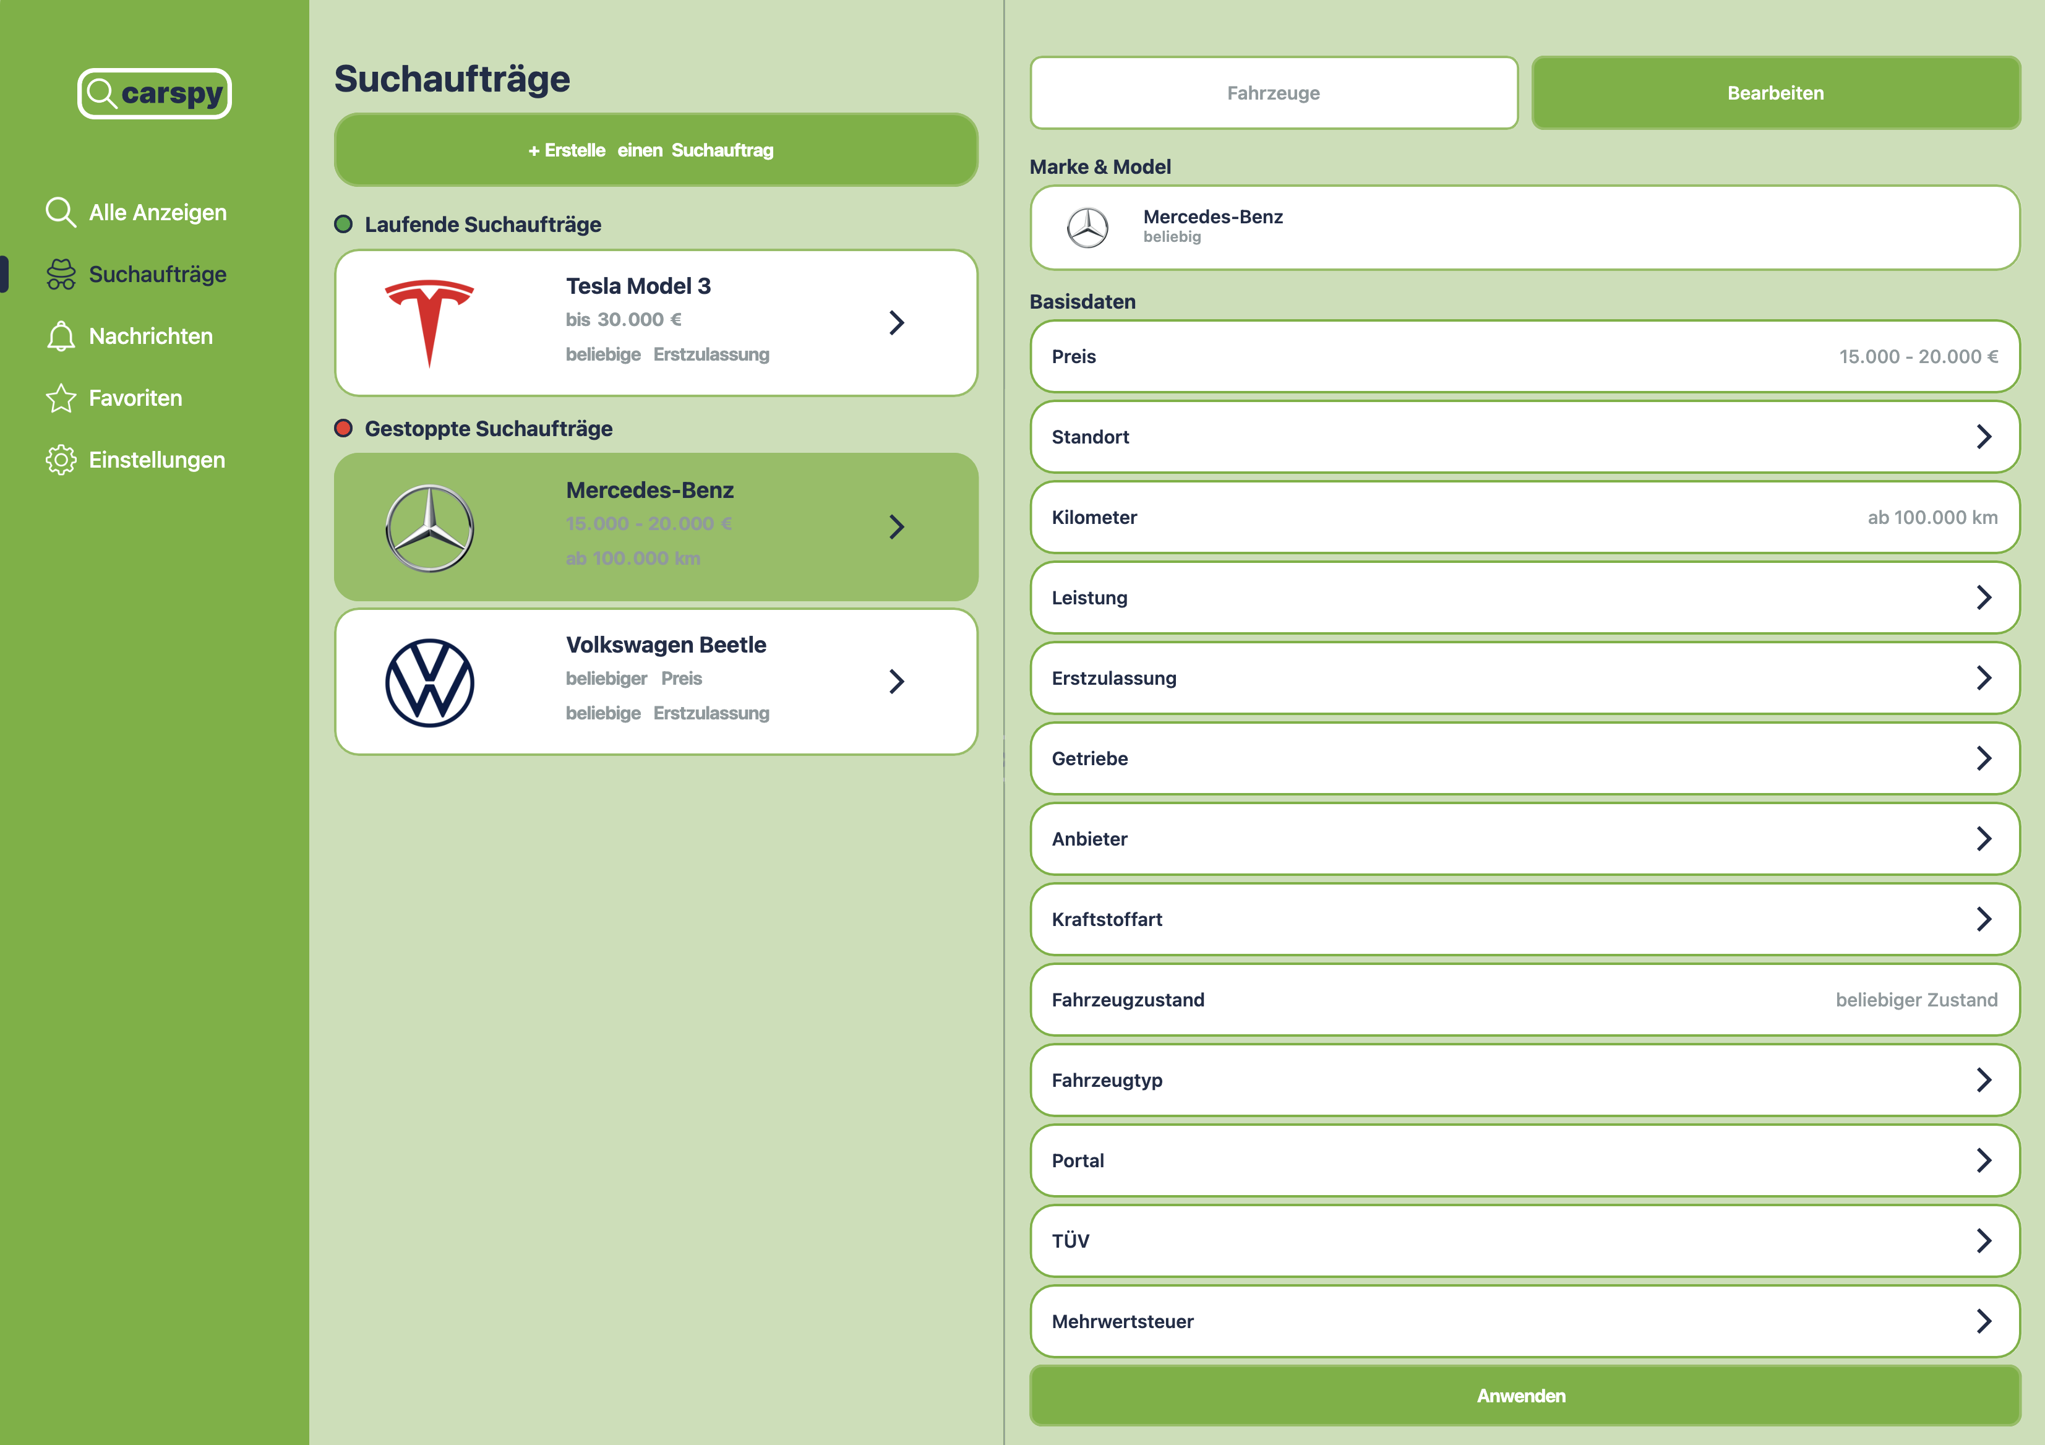Expand the Anbieter filter chevron
2045x1445 pixels.
[1984, 838]
